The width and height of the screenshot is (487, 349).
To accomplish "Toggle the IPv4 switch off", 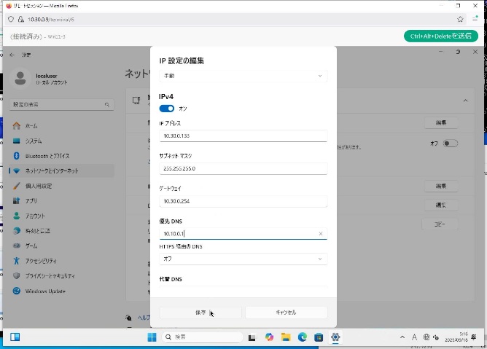I will tap(167, 109).
